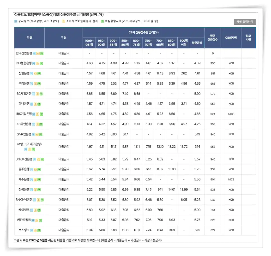
Task: Click 케이뱅크 average rate 5.90
Action: (197, 210)
